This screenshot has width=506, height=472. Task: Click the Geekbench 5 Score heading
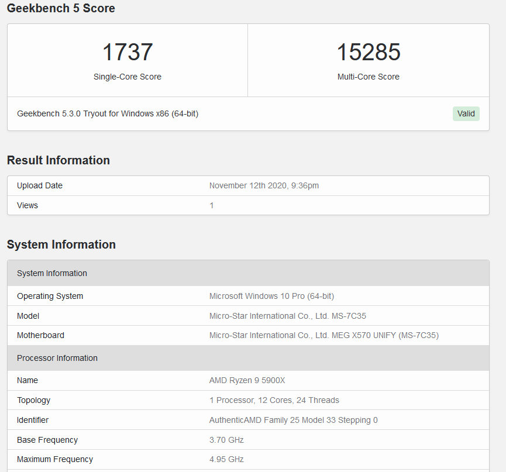(x=61, y=8)
